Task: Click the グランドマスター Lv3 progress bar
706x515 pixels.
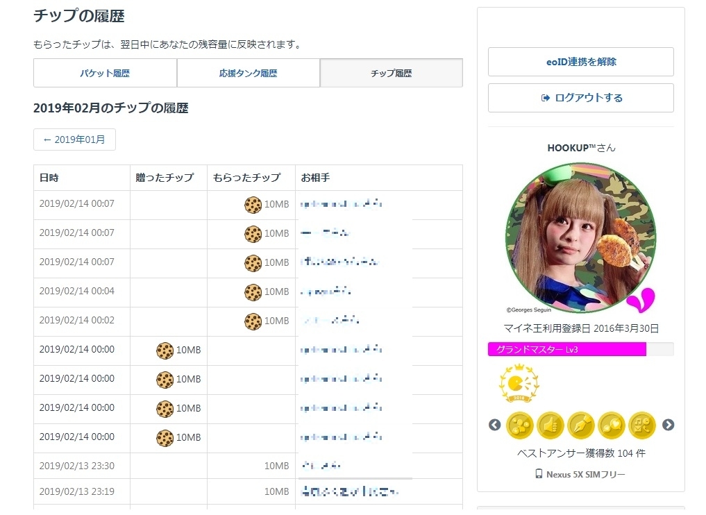Action: tap(581, 349)
